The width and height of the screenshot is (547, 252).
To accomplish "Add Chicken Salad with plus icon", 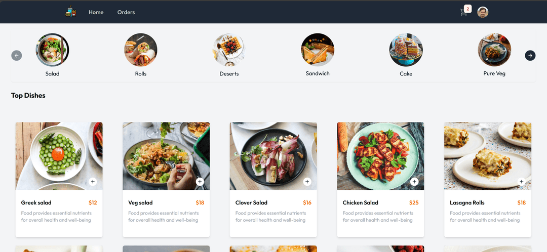I will pos(414,182).
